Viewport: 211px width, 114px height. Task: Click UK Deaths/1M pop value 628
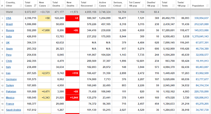click(x=157, y=43)
